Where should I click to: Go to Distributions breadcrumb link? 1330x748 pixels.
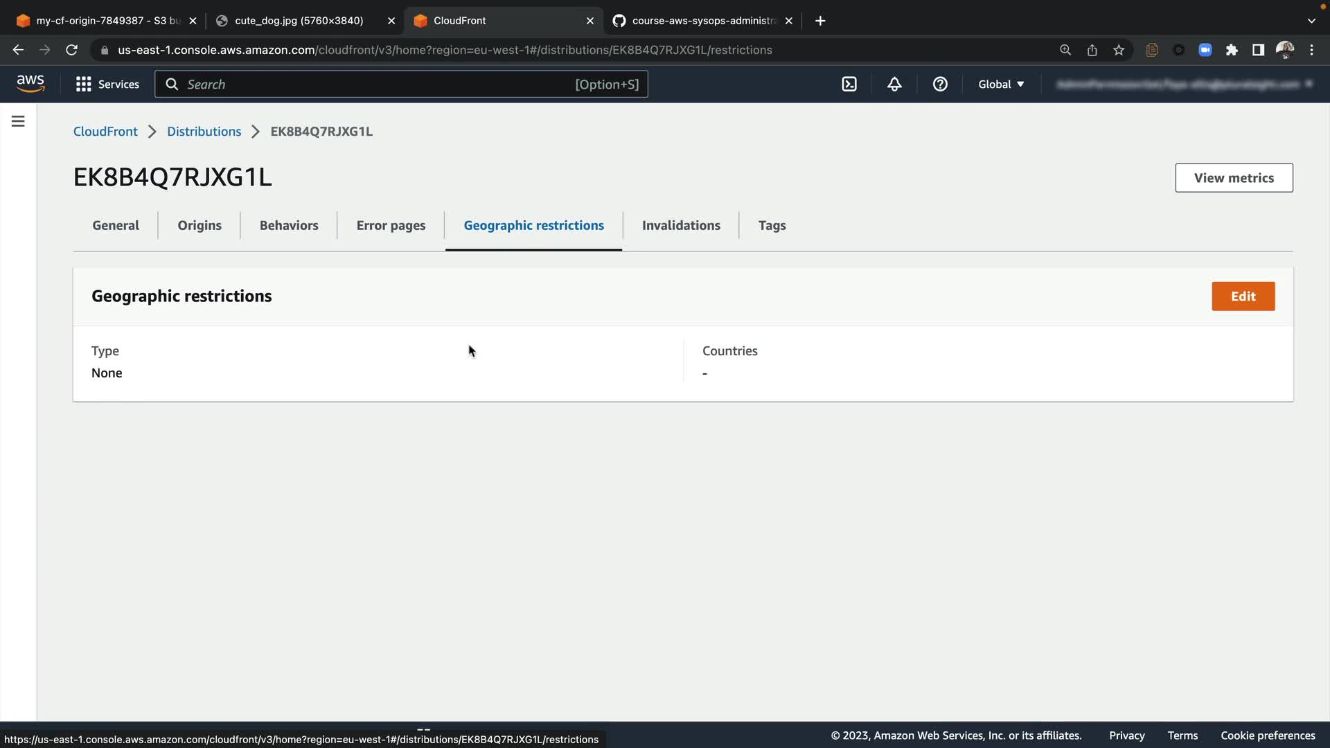click(x=204, y=132)
